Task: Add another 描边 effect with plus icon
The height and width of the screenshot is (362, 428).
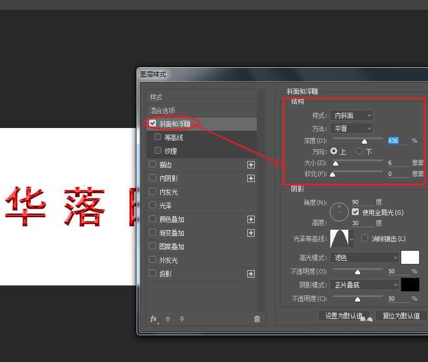Action: pyautogui.click(x=251, y=165)
